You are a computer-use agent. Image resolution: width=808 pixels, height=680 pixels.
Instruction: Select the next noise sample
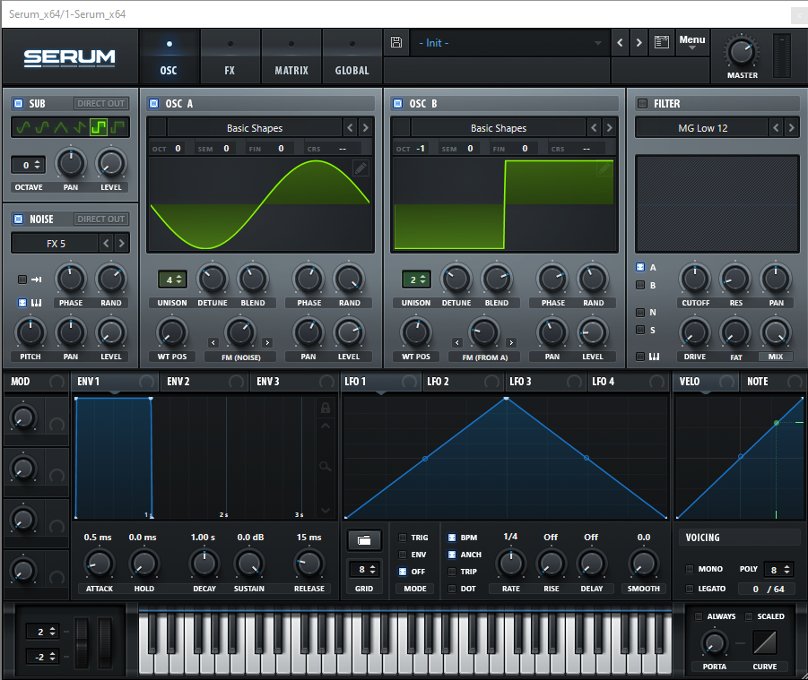pyautogui.click(x=122, y=243)
